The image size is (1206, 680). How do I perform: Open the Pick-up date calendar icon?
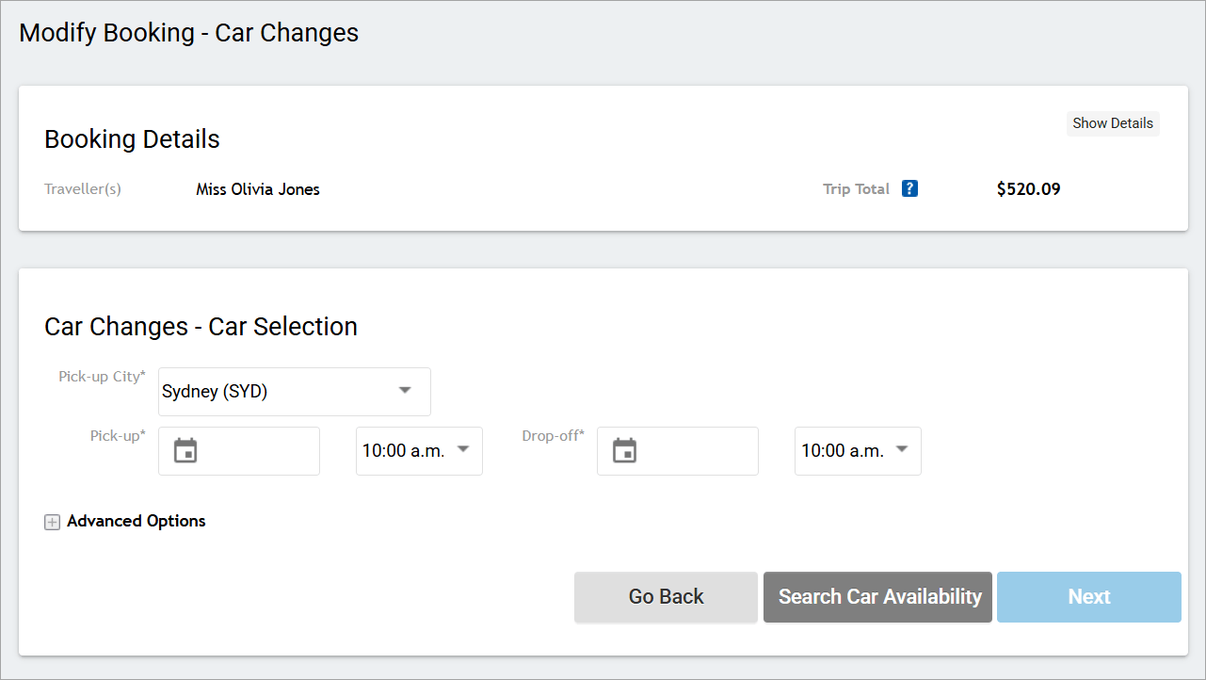click(x=185, y=450)
